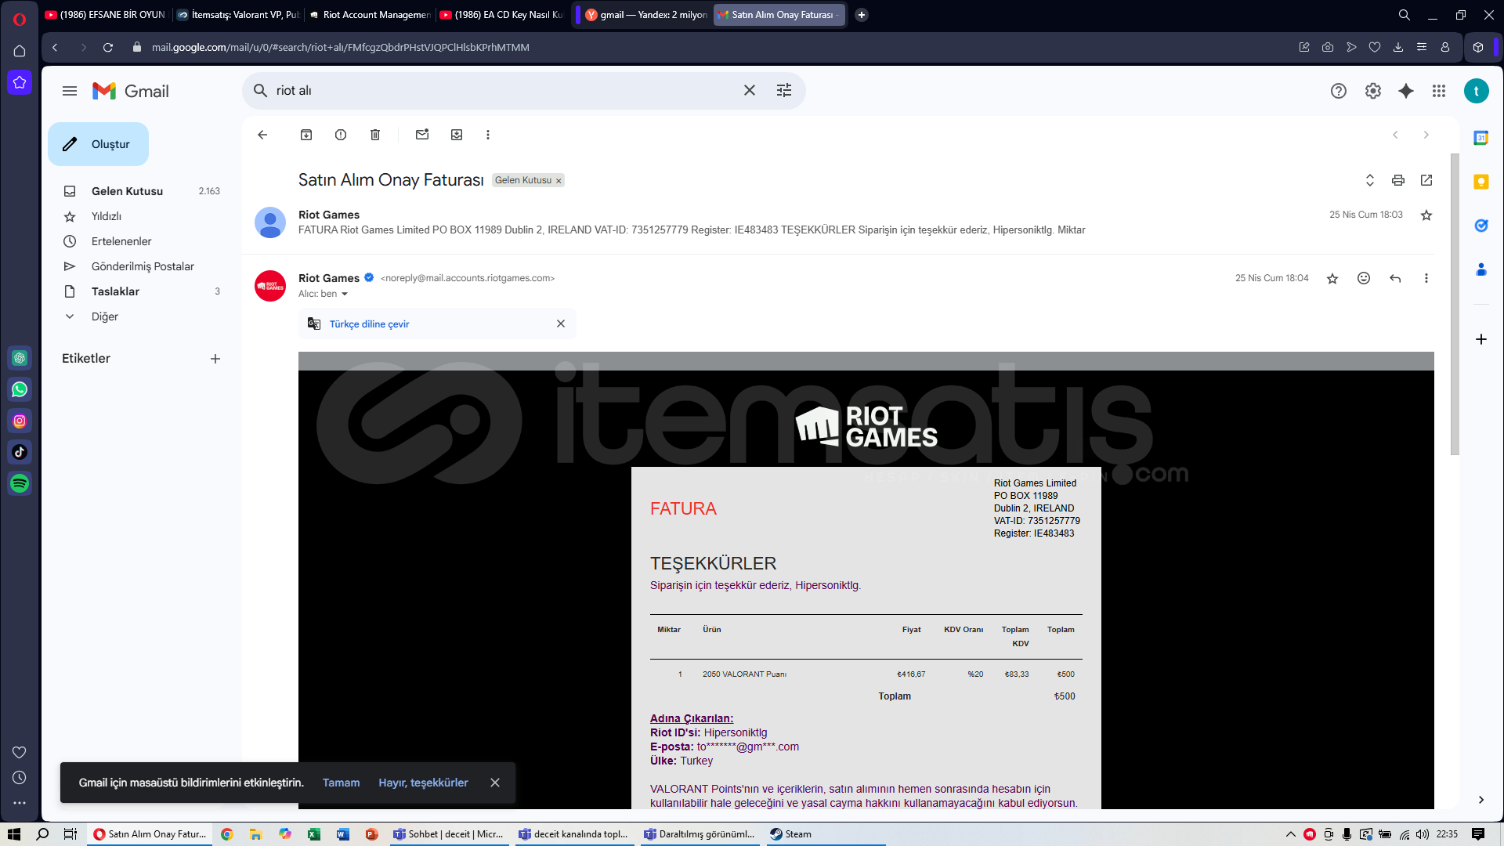Switch to İtemsatış Valorant VP tab
1504x846 pixels.
(x=237, y=15)
